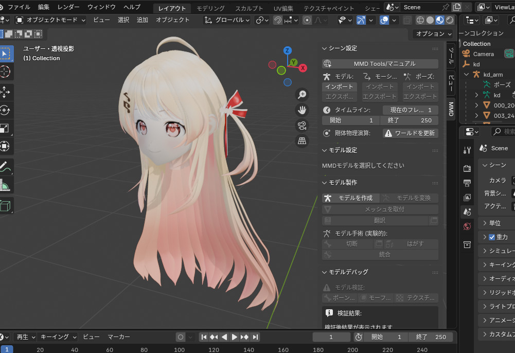This screenshot has height=353, width=515.
Task: Click the Add Cube tool icon
Action: click(x=5, y=206)
